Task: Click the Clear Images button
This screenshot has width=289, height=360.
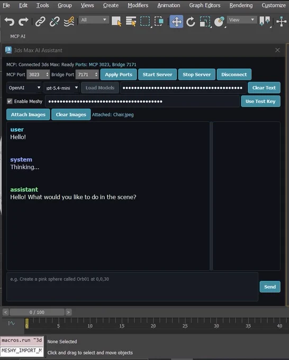Action: click(71, 114)
